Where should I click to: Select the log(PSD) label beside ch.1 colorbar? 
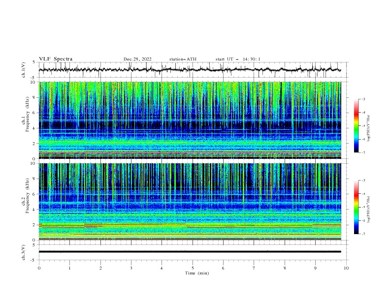(369, 127)
